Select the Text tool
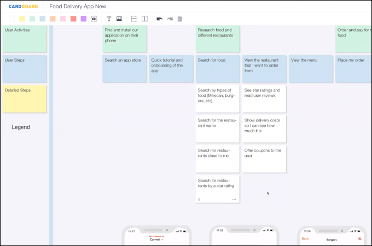 (109, 19)
